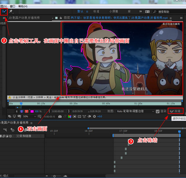
Task: Expand workspace overflow chevrons
Action: click(140, 11)
